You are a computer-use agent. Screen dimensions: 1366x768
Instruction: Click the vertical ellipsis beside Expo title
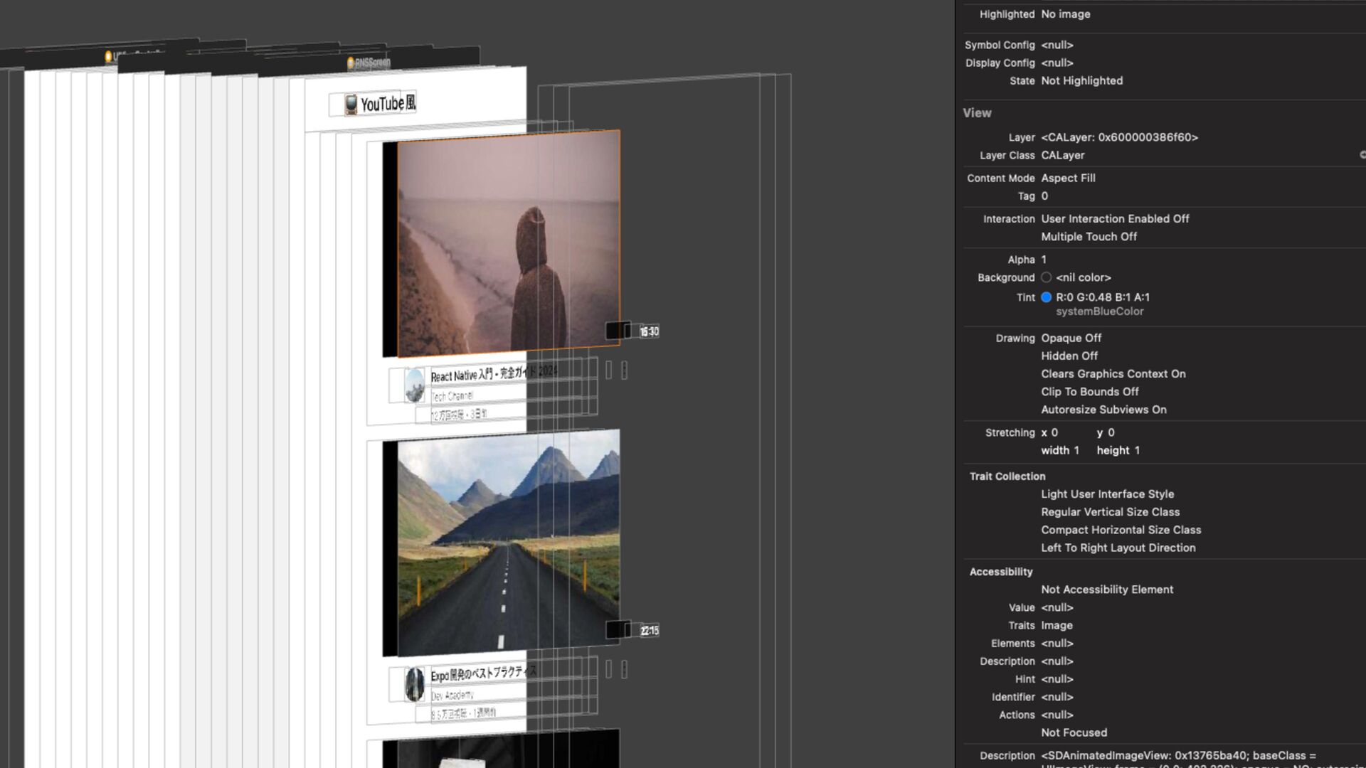coord(624,669)
